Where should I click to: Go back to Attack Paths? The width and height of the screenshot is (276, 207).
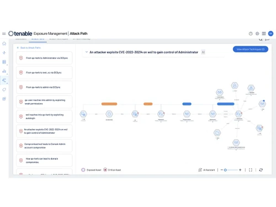click(29, 47)
